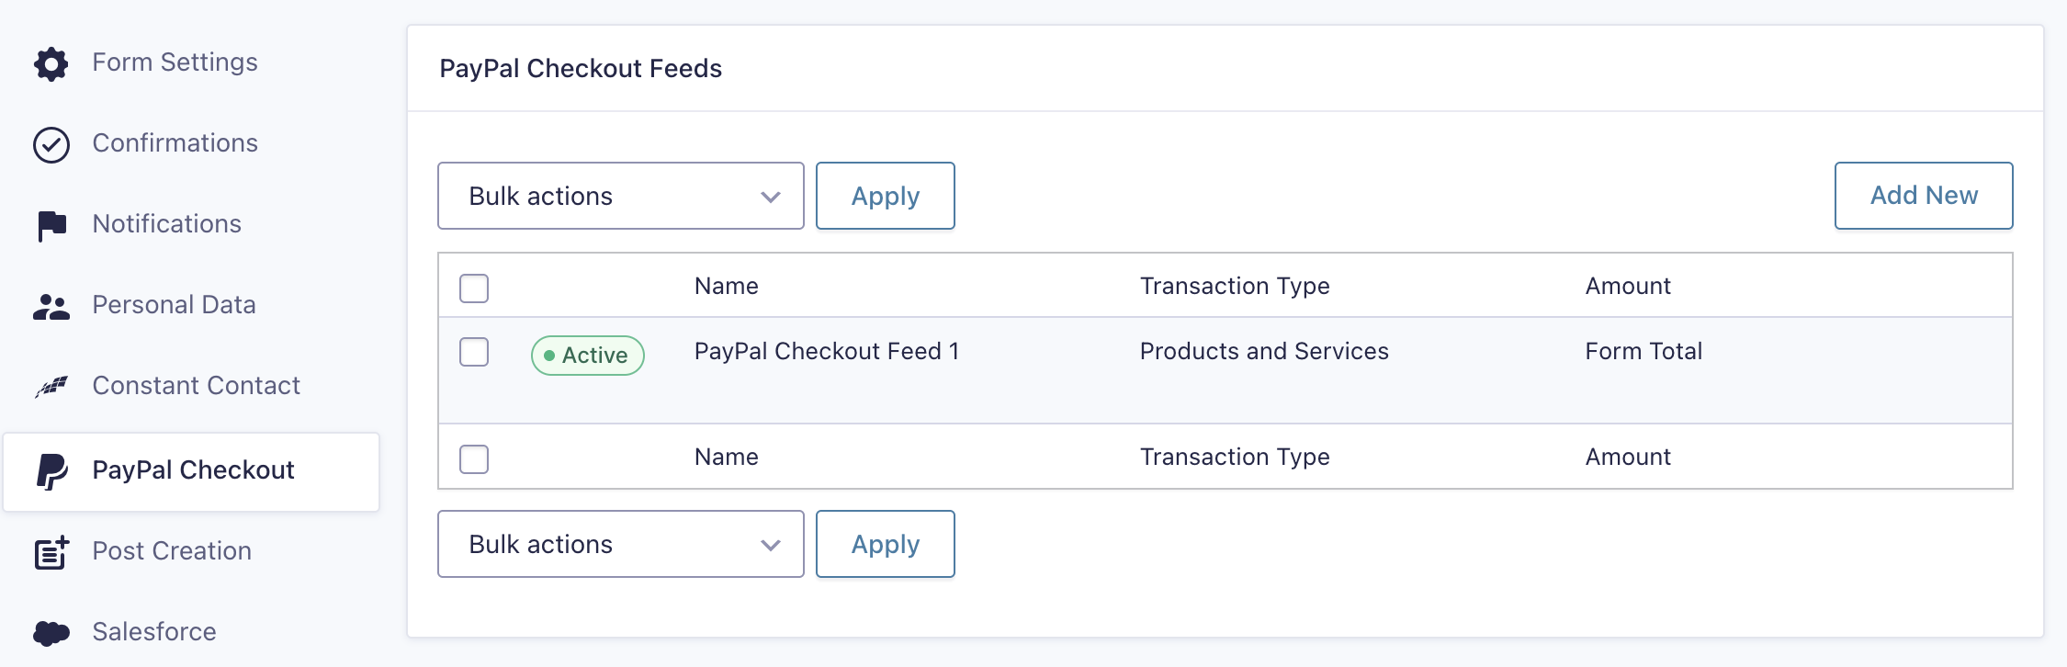This screenshot has height=667, width=2067.
Task: Open the Salesforce settings menu item
Action: [x=154, y=632]
